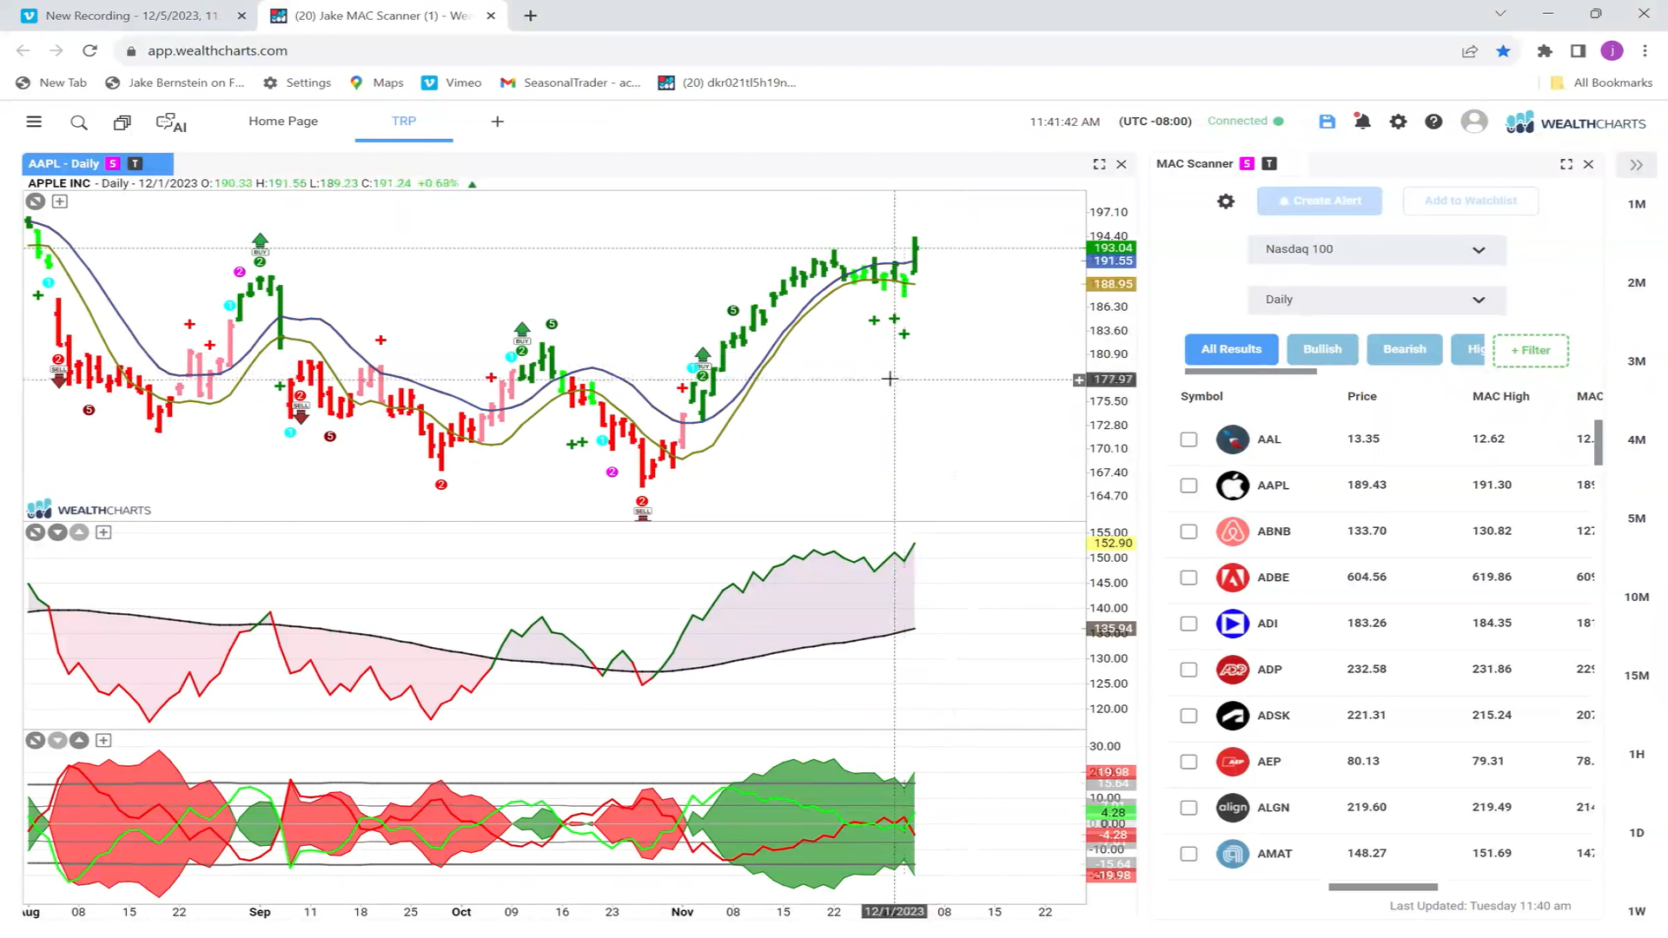The image size is (1668, 938).
Task: Set chart timeframe to 1D
Action: [x=1637, y=833]
